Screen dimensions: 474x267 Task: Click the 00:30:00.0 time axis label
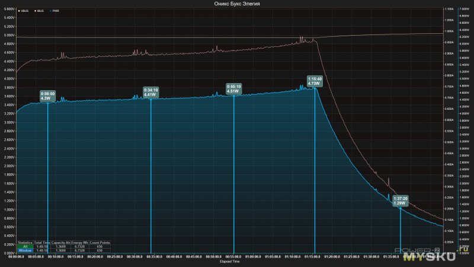[134, 257]
